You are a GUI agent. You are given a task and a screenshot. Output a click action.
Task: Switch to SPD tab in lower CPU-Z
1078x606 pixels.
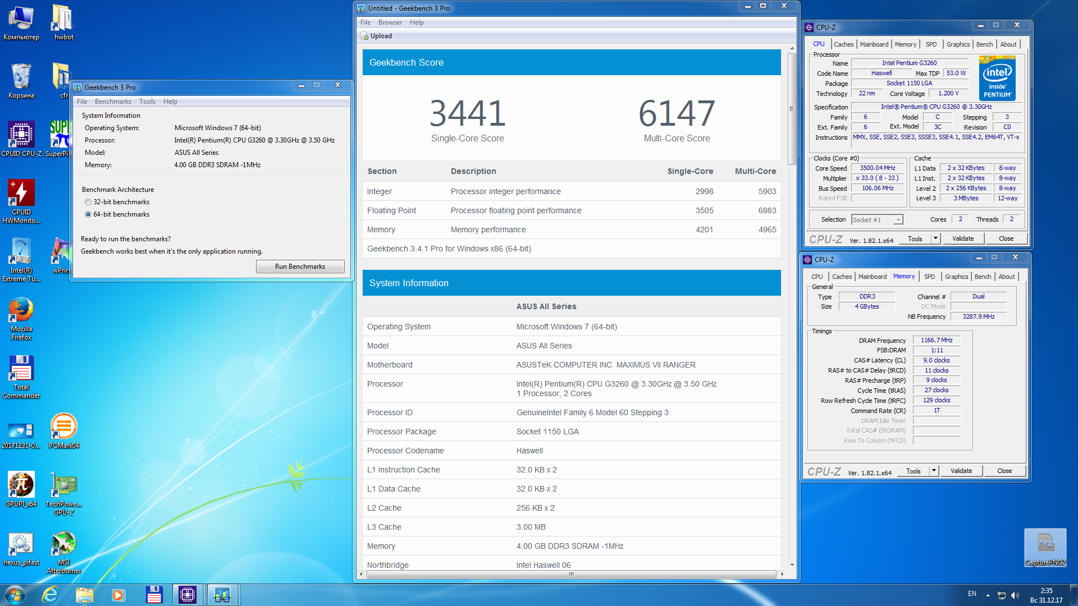click(930, 277)
